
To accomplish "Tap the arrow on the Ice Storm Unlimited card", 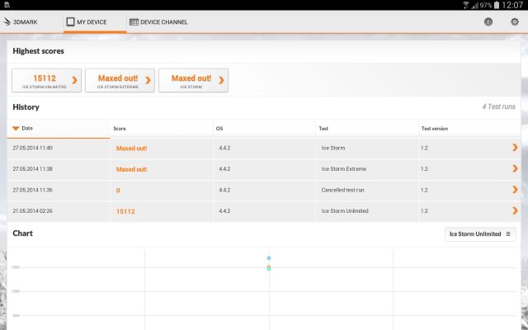I will tap(75, 80).
